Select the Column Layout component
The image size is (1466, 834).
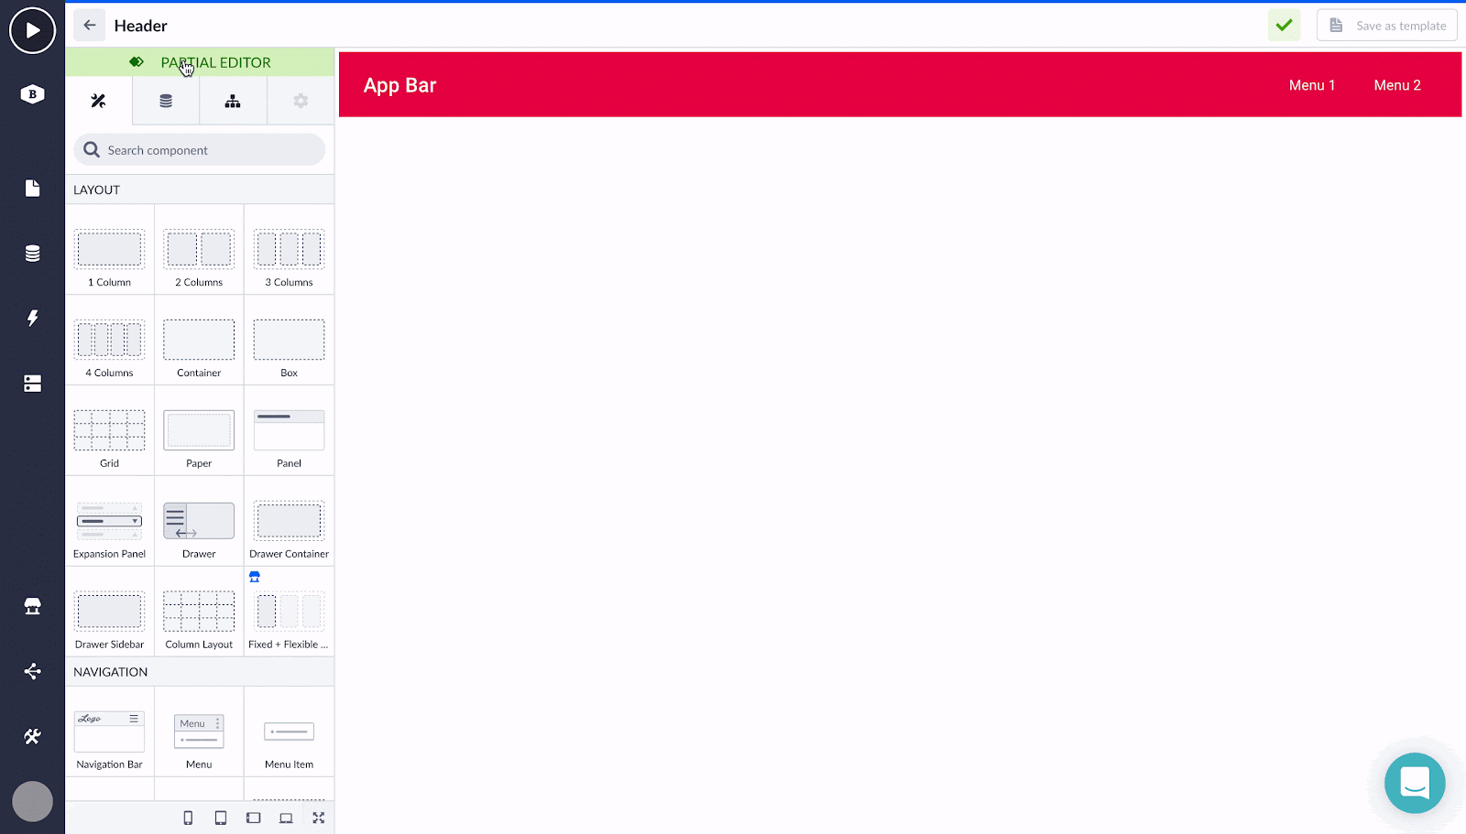[199, 612]
